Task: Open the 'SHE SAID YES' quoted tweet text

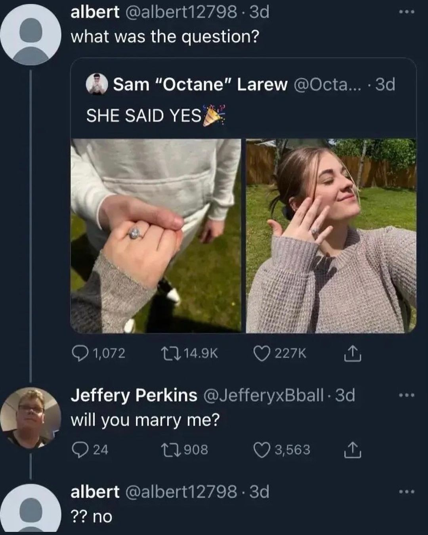Action: [143, 116]
